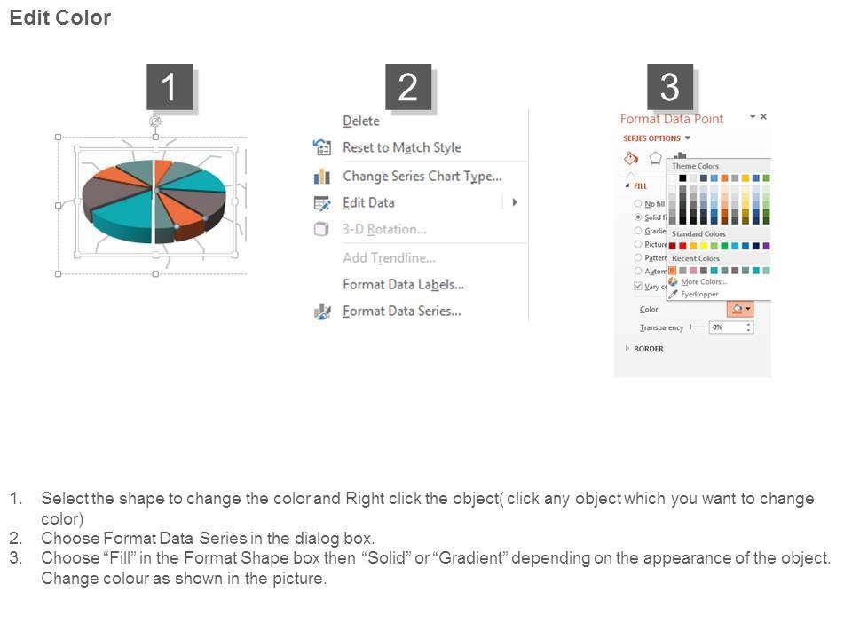This screenshot has width=852, height=639.
Task: Expand the Series Options dropdown
Action: (x=687, y=138)
